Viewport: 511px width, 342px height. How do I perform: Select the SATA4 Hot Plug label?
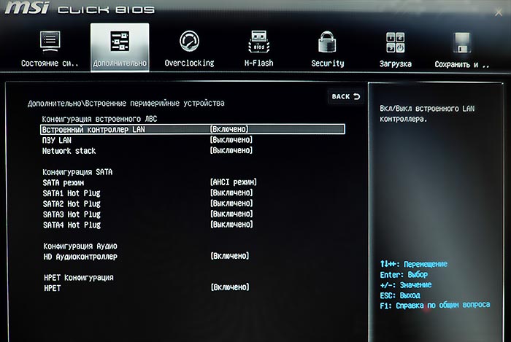72,225
